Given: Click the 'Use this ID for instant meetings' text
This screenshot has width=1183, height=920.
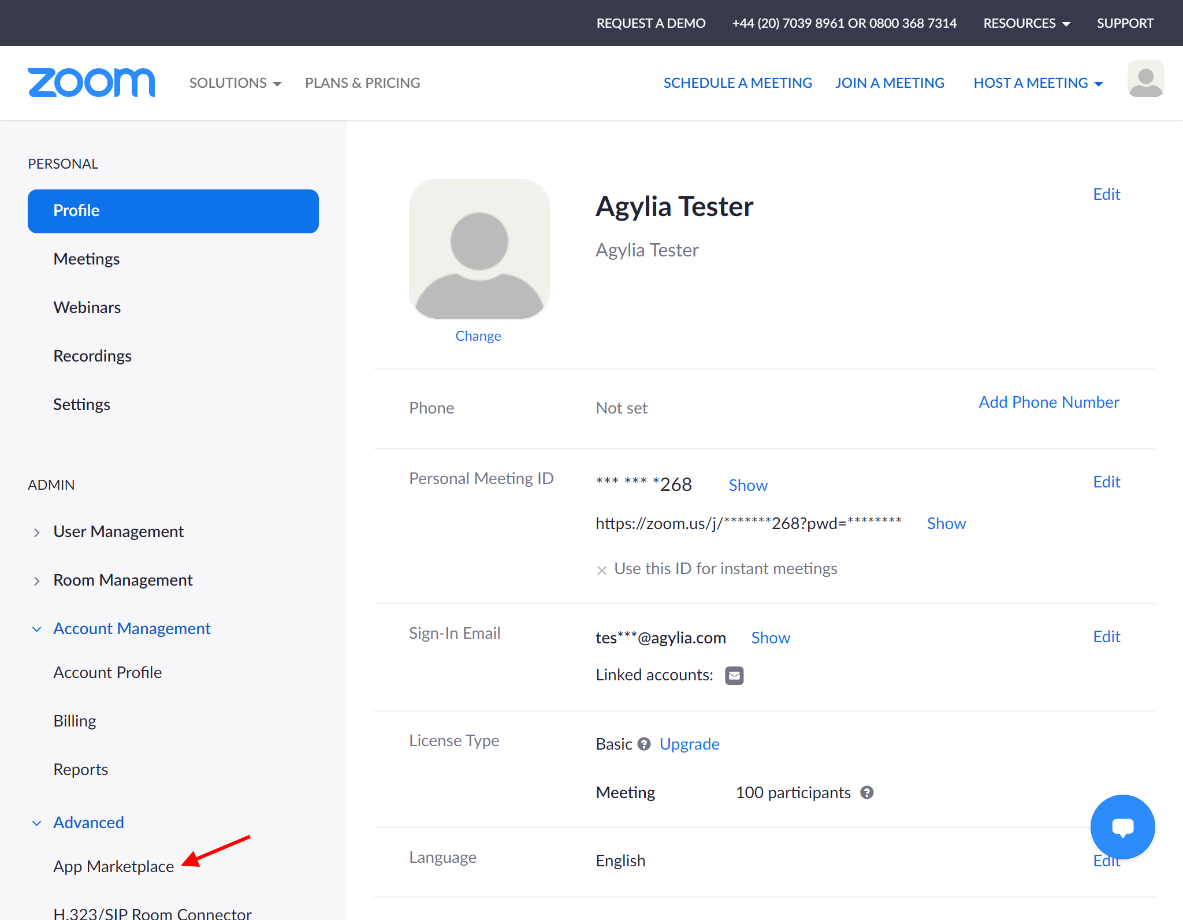Looking at the screenshot, I should coord(726,568).
